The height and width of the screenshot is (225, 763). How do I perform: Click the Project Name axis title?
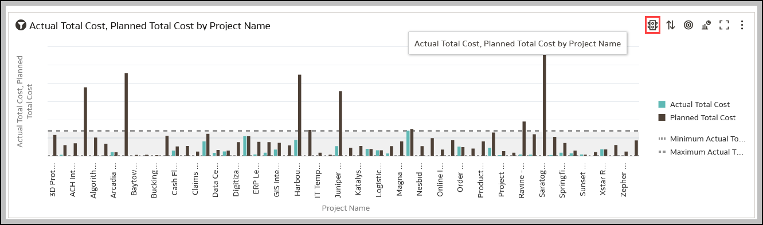point(346,208)
